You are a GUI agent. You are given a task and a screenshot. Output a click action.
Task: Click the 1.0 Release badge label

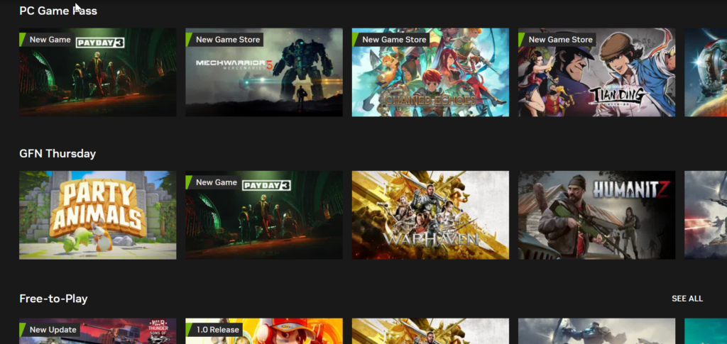pos(214,330)
